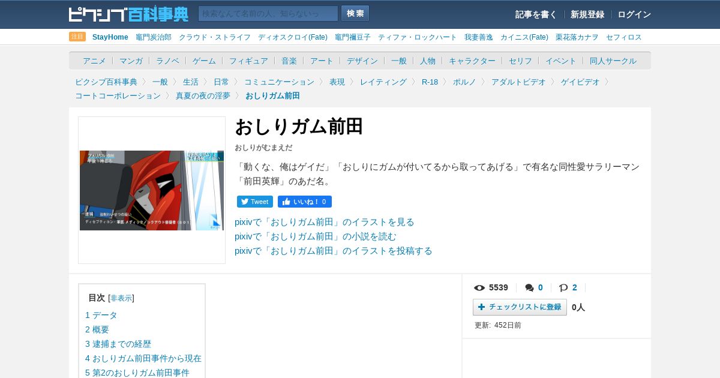
Task: Click the 5539 view count text
Action: [x=499, y=287]
